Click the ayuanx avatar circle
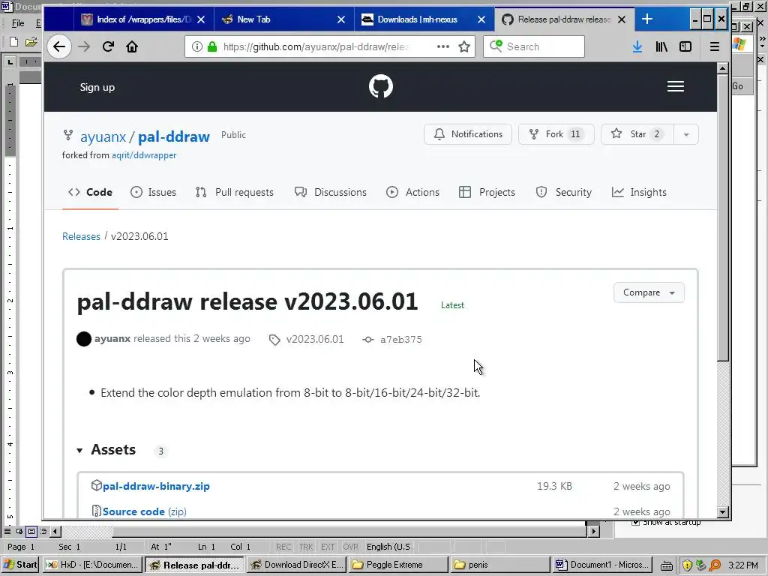768x576 pixels. click(x=84, y=339)
